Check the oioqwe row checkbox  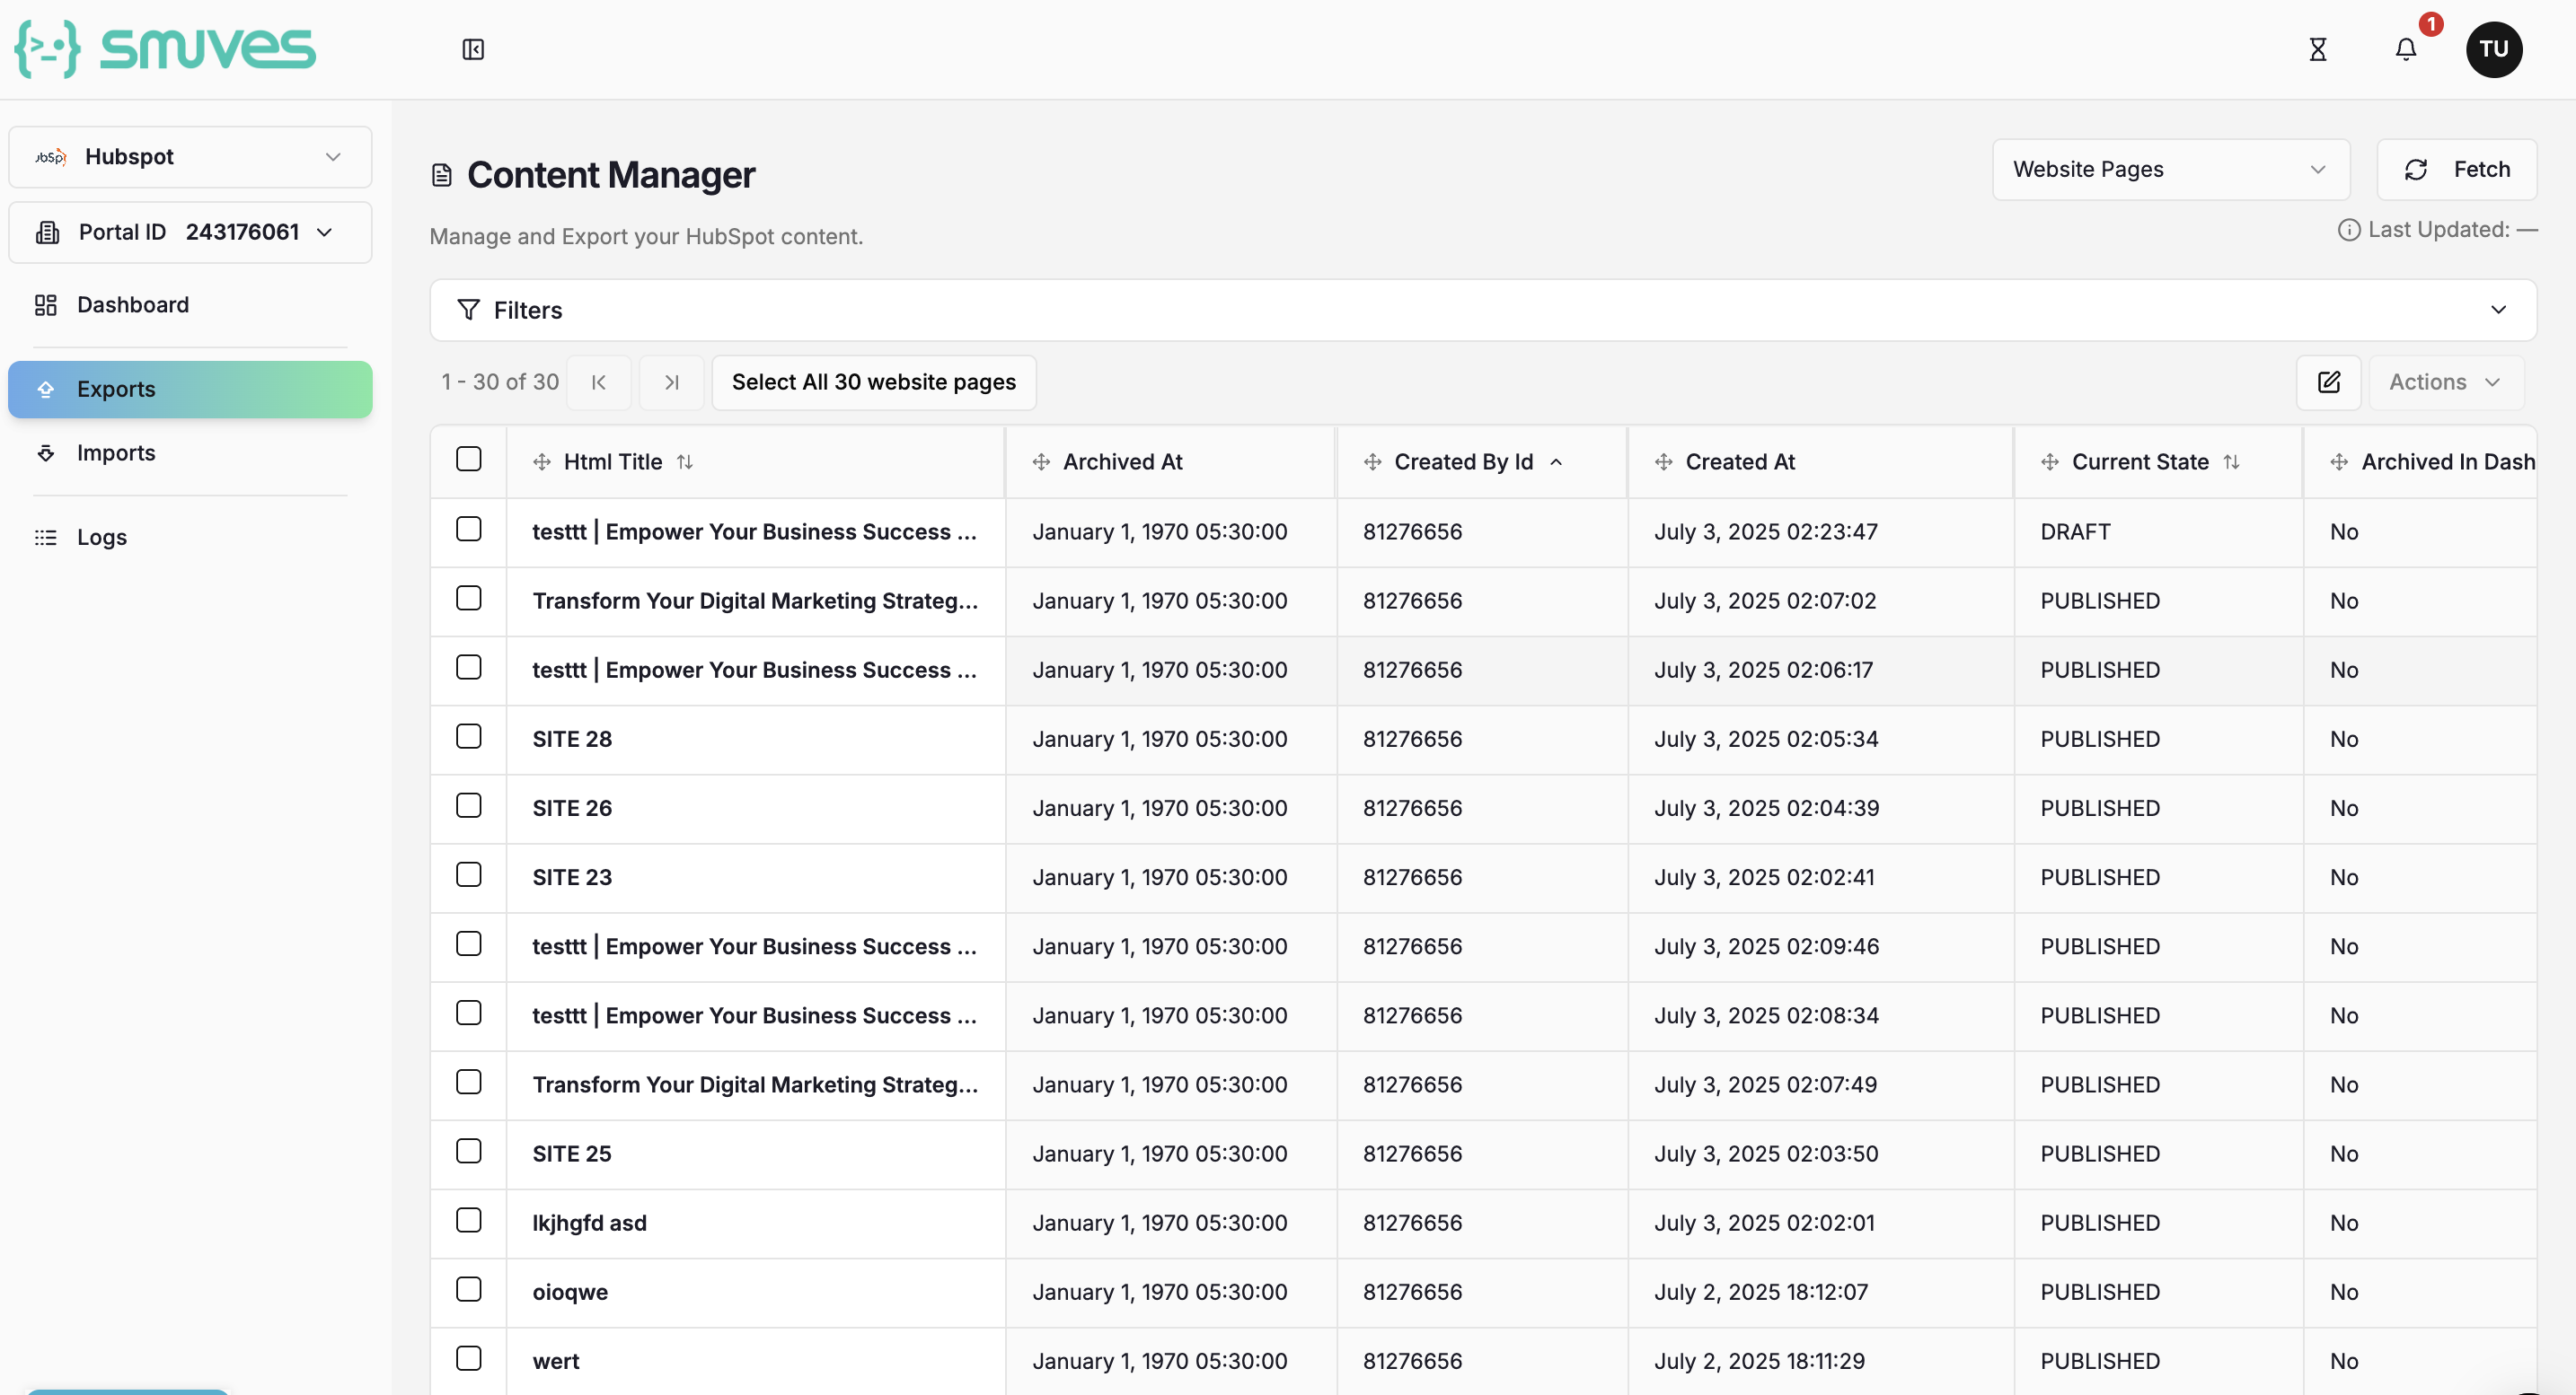tap(468, 1289)
